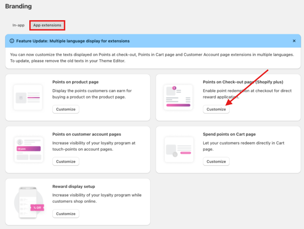304x229 pixels.
Task: Click the Points on Check-out page heading
Action: click(x=243, y=82)
